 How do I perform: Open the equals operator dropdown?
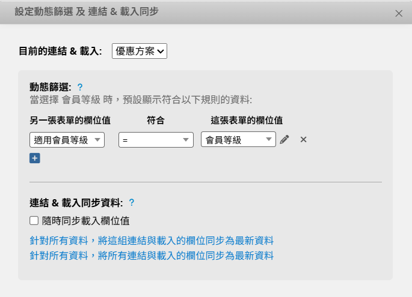[156, 140]
